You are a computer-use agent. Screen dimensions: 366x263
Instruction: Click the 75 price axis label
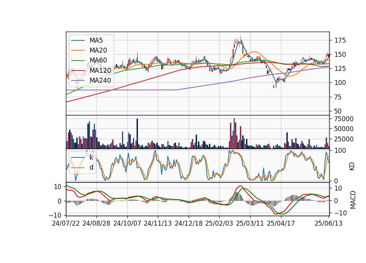click(x=338, y=97)
